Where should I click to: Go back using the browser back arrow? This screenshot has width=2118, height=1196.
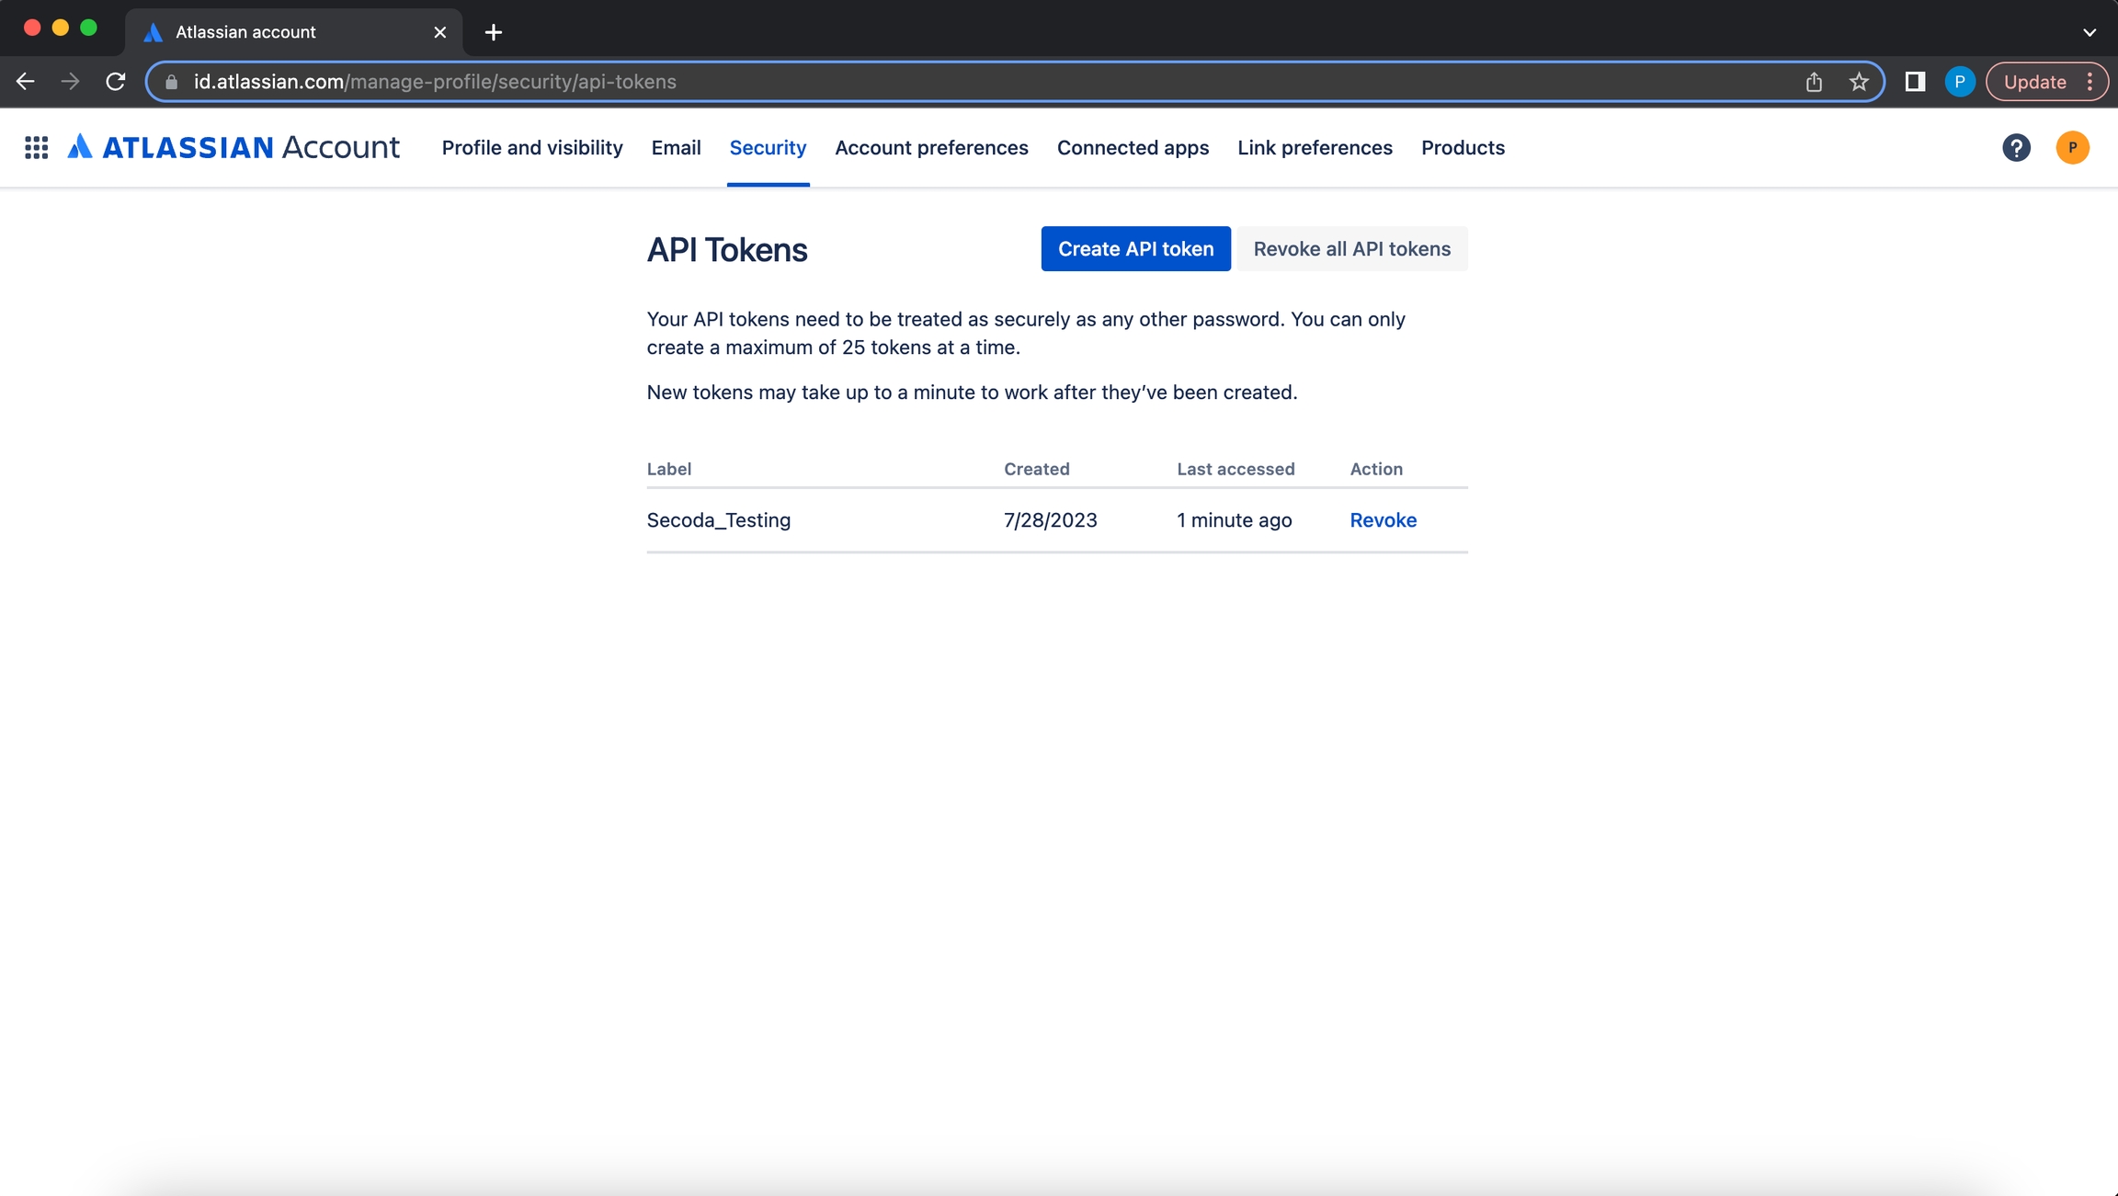(x=25, y=82)
